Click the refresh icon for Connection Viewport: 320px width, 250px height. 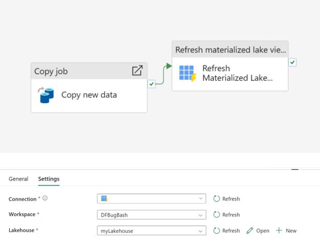[x=216, y=199]
